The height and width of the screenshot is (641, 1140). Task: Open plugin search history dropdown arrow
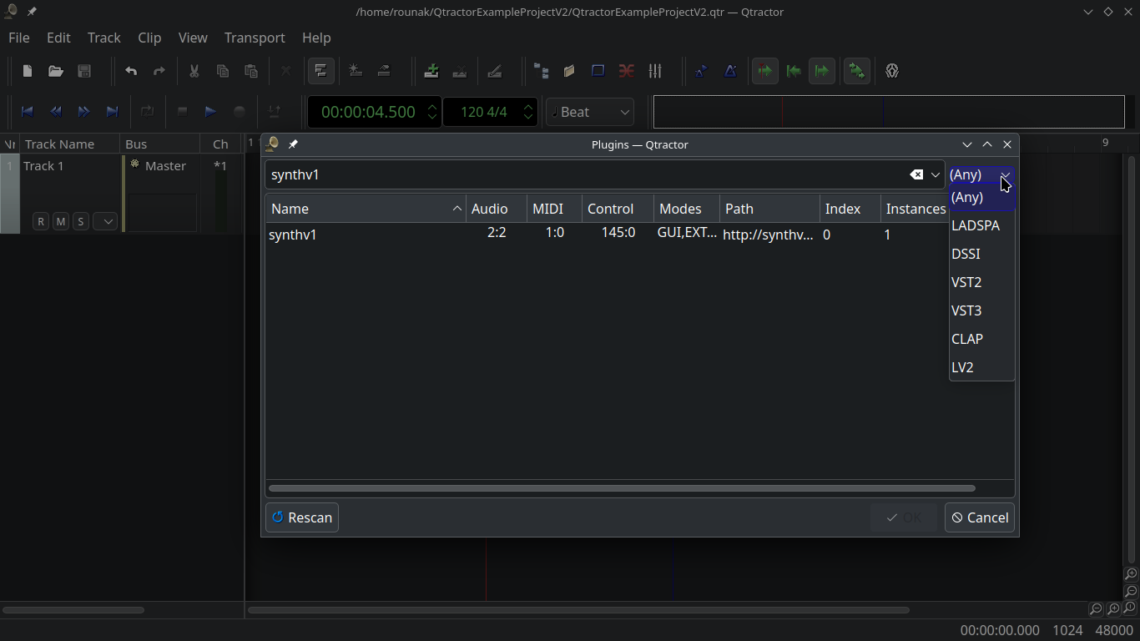tap(935, 174)
